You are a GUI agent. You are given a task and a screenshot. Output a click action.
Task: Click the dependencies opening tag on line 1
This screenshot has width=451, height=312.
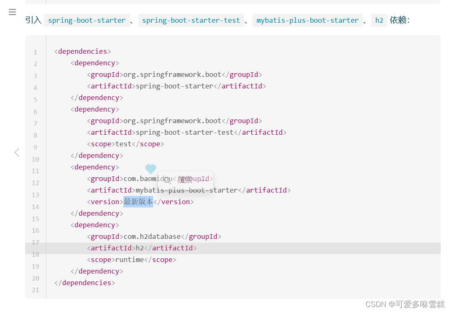[82, 51]
